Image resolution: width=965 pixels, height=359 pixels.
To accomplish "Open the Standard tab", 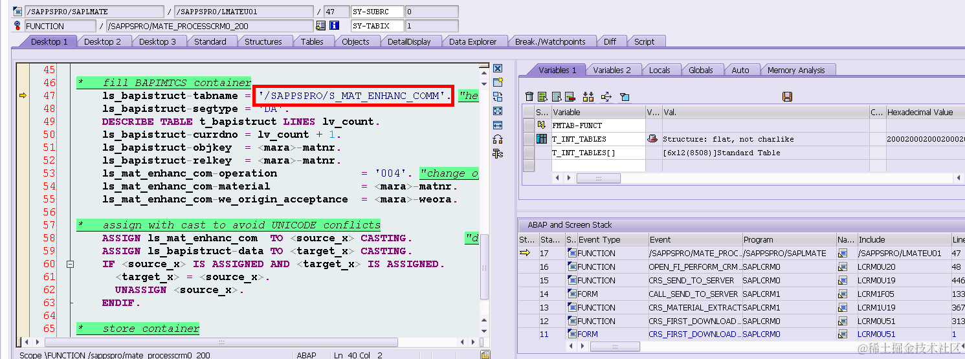I will click(x=210, y=41).
